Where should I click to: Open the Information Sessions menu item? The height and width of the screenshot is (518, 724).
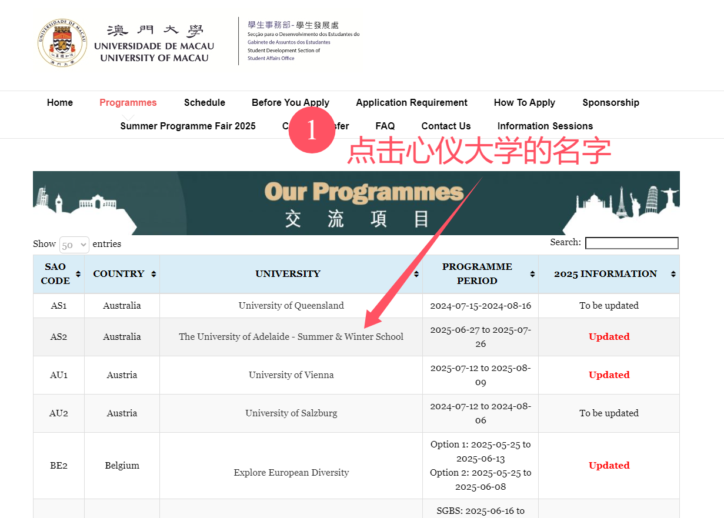(545, 126)
